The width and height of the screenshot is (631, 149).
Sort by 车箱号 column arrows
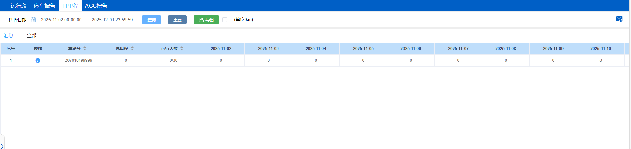(85, 49)
